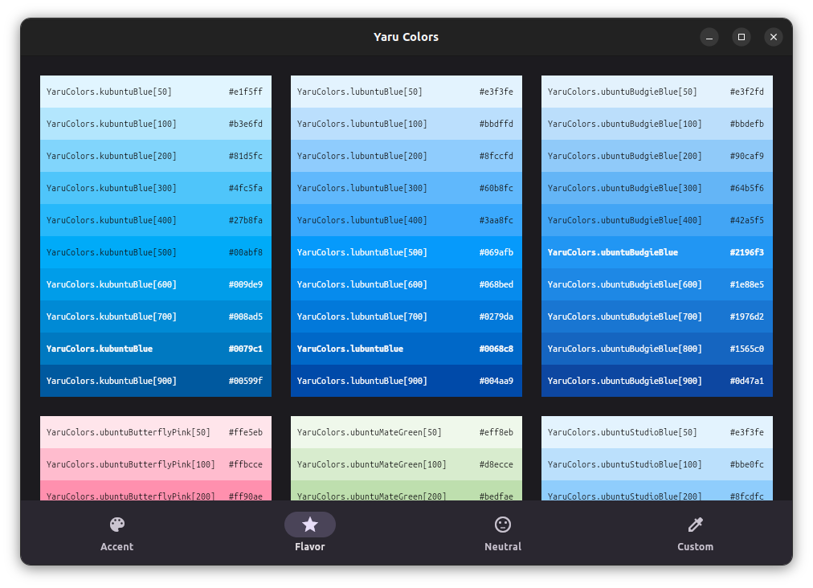Switch to the Flavor tab label

(310, 546)
